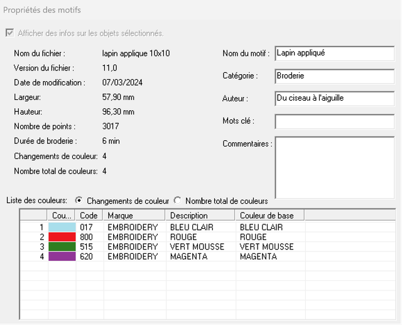Click the 'Nom du motif' text field
402x325 pixels.
coord(335,53)
